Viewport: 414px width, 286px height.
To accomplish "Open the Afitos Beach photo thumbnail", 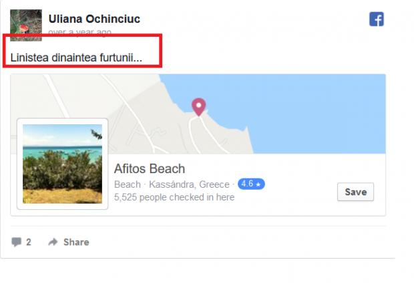I will (62, 164).
